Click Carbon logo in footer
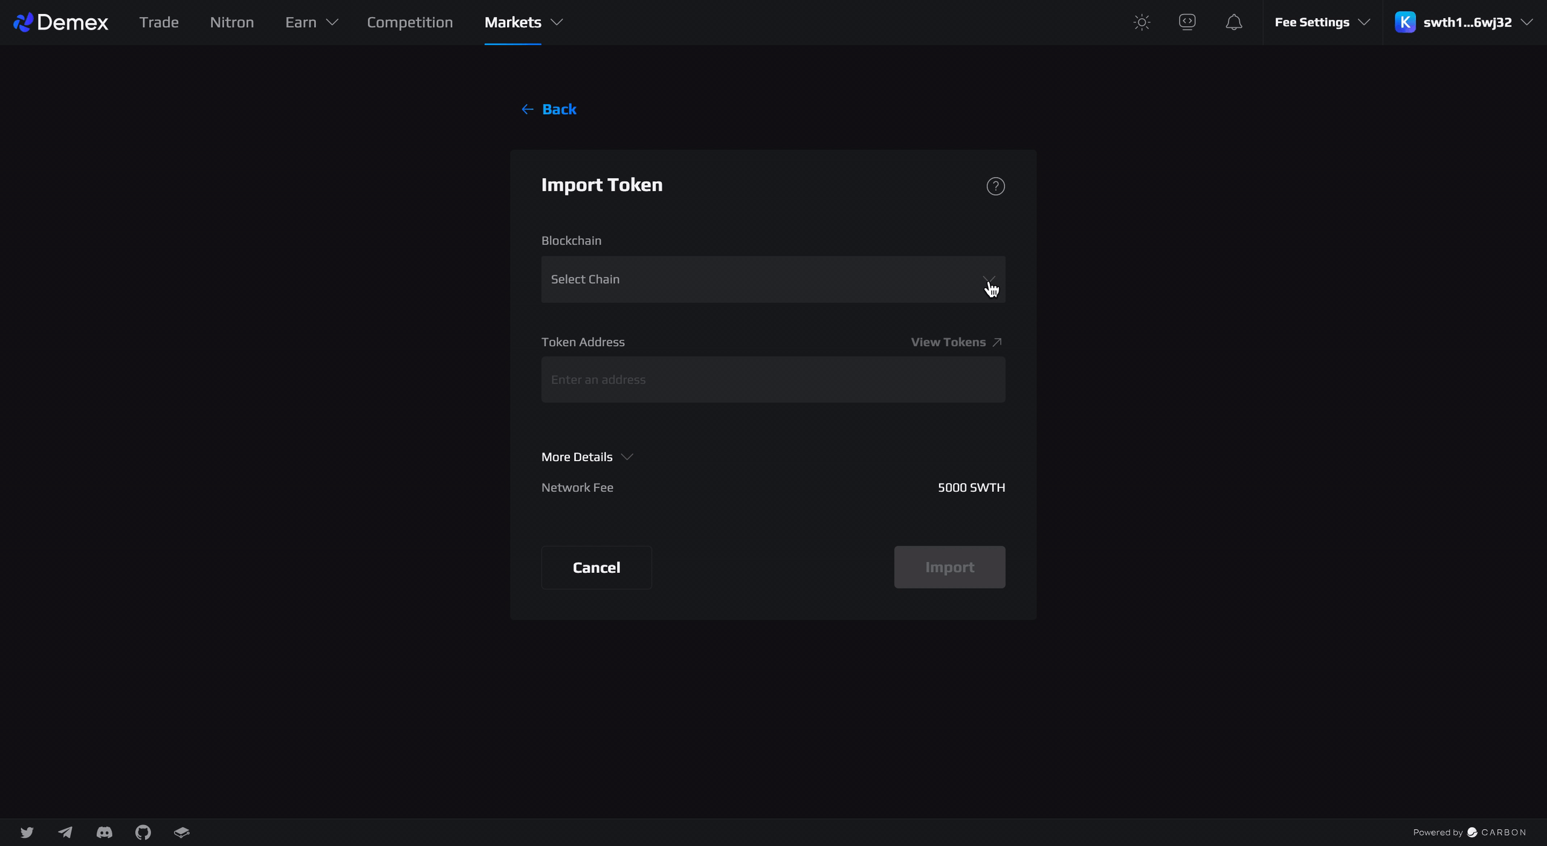Screen dimensions: 1547x846 [x=1496, y=832]
